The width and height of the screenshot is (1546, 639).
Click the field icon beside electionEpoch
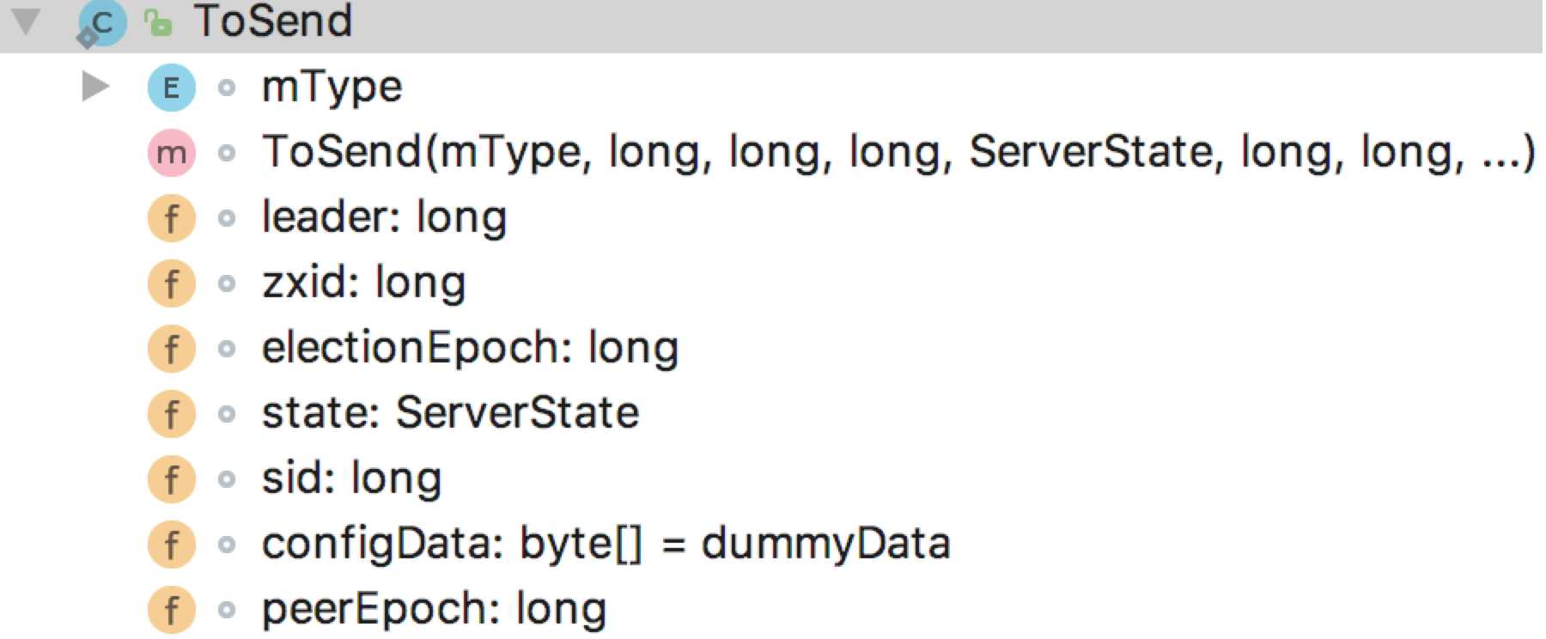171,349
